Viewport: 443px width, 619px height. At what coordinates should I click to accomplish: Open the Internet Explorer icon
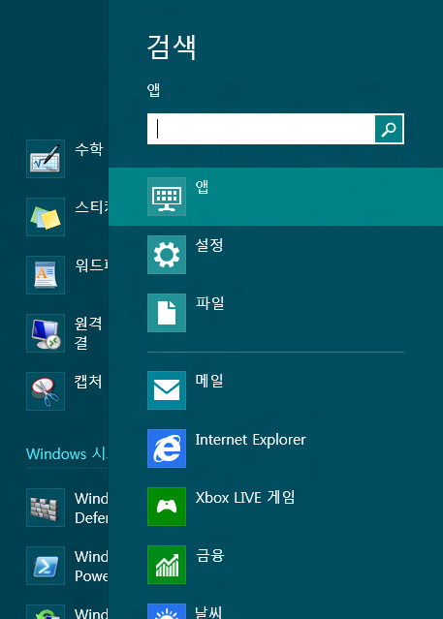(x=167, y=449)
